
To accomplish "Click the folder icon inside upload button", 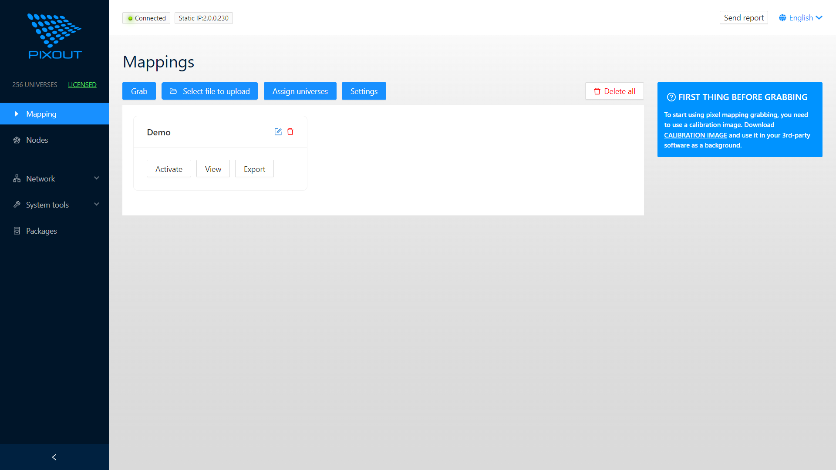I will tap(174, 91).
